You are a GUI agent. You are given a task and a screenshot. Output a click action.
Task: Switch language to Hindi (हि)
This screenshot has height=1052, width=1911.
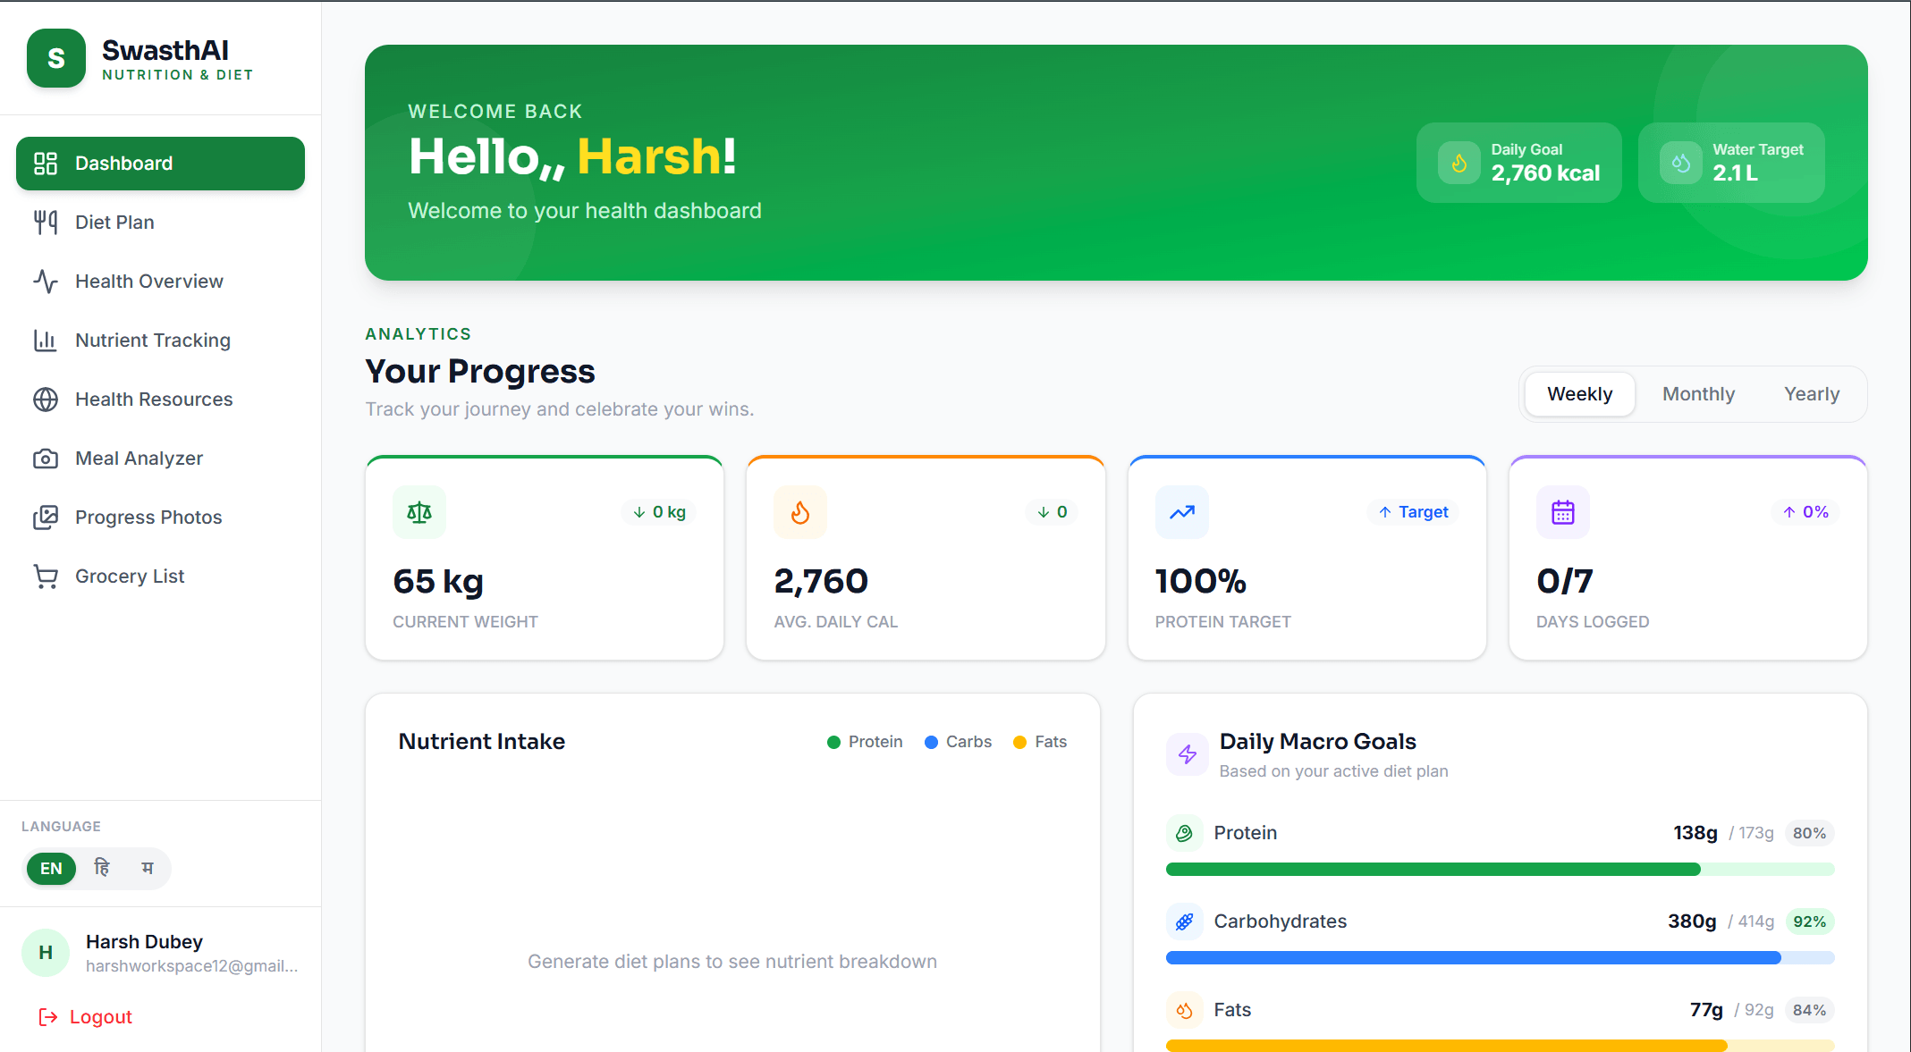(x=102, y=869)
